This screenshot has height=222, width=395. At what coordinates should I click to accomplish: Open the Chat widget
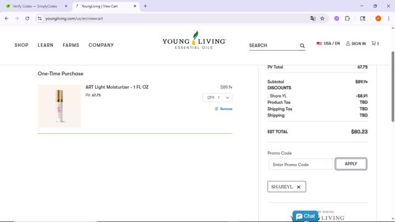[x=306, y=216]
